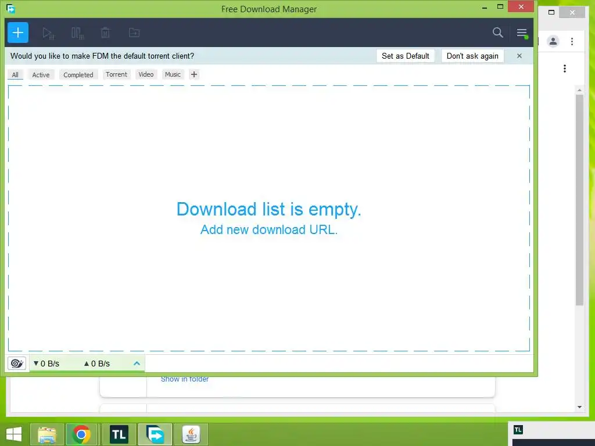Screen dimensions: 595x446
Task: Open File Explorer from the taskbar
Action: (x=46, y=434)
